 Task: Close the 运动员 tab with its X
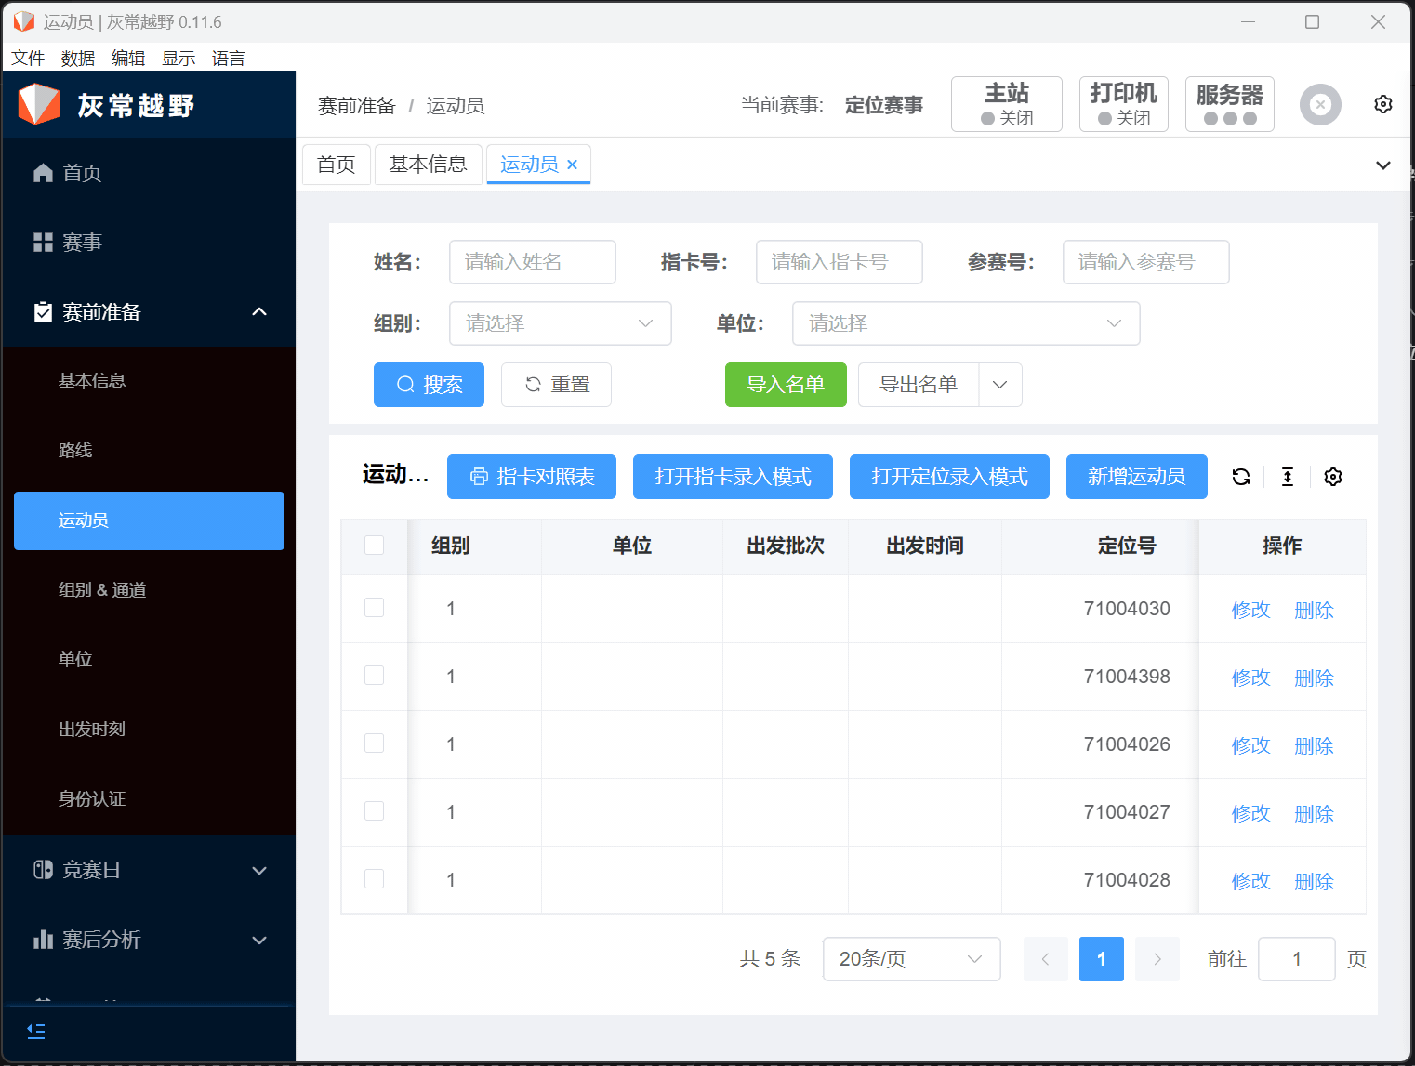tap(573, 165)
